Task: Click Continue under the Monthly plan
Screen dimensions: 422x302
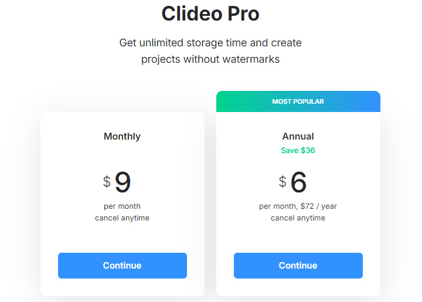Action: click(122, 266)
